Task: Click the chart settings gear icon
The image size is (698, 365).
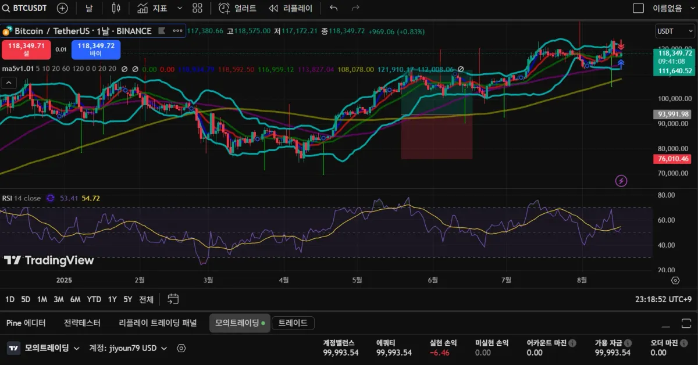Action: [x=675, y=280]
